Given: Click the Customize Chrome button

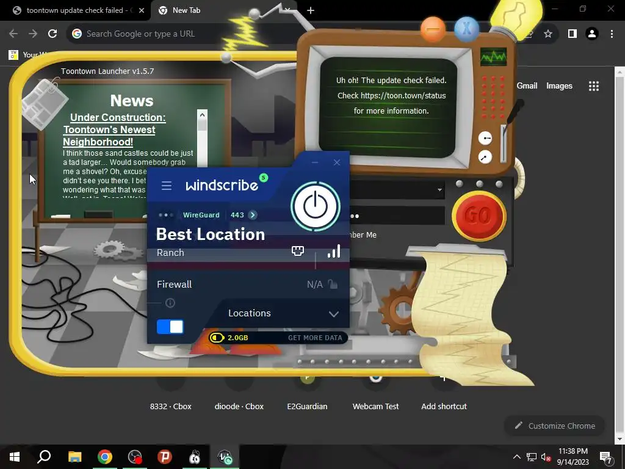Looking at the screenshot, I should [x=555, y=426].
